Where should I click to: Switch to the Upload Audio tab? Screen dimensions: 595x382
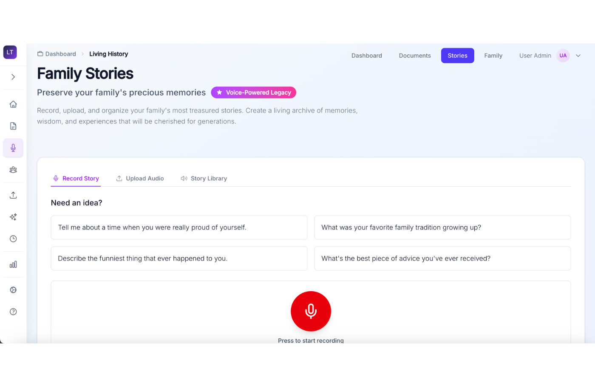[140, 179]
